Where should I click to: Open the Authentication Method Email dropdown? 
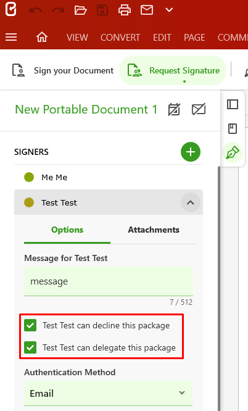(109, 393)
